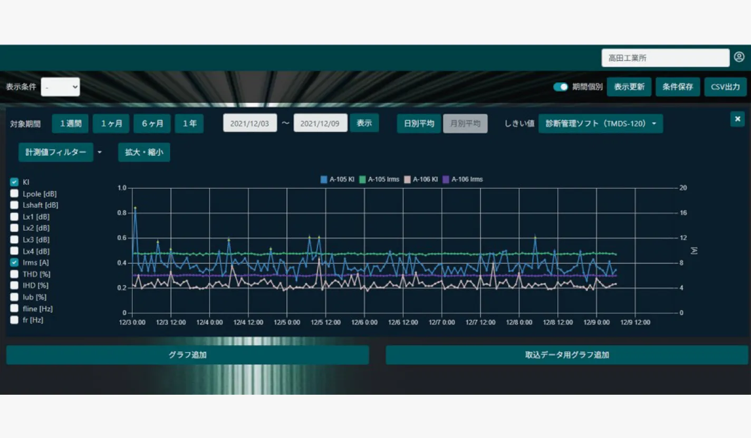Click the 高田工業所 search field
Image resolution: width=751 pixels, height=438 pixels.
point(665,58)
